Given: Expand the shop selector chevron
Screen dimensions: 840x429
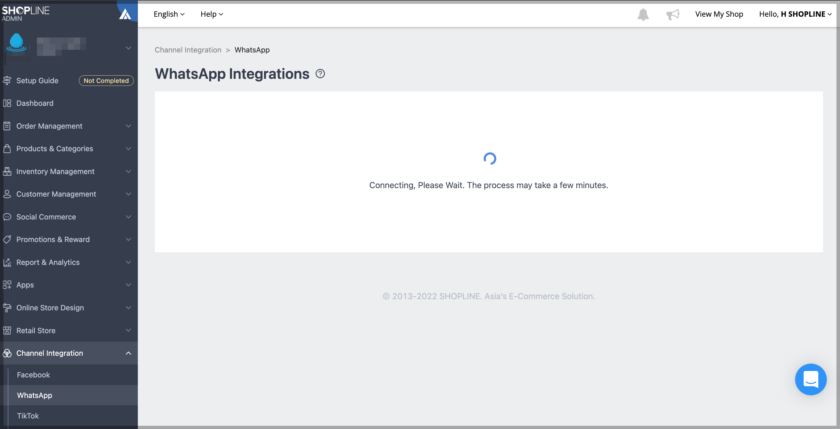Looking at the screenshot, I should (x=128, y=48).
